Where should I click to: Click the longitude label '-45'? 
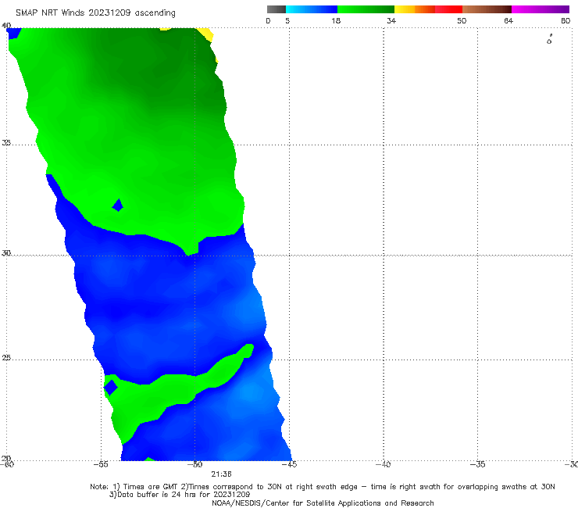coord(289,464)
